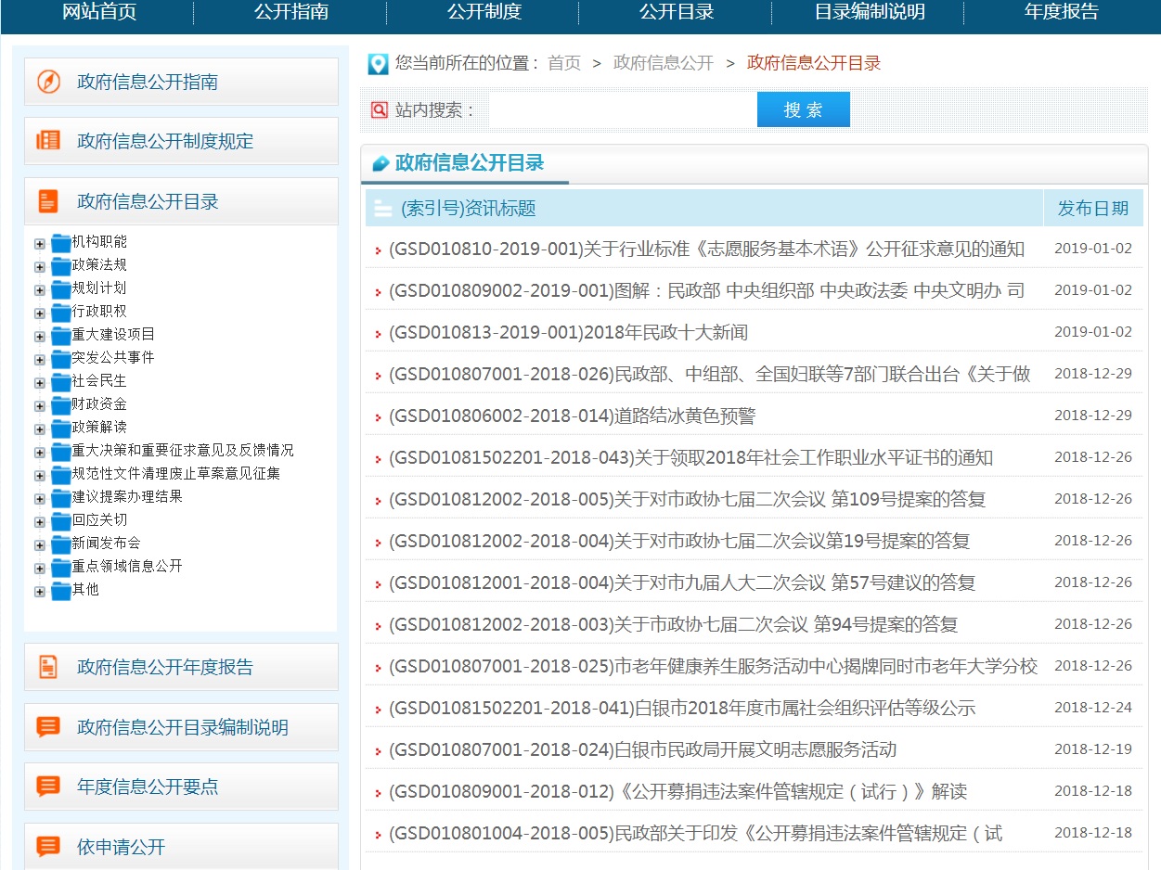Click the compass icon beside 政府信息公开指南
The image size is (1161, 870).
[48, 82]
